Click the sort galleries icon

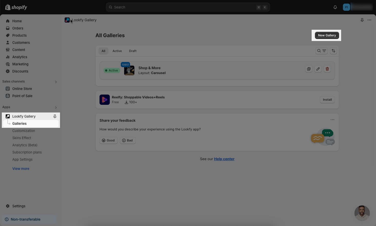pyautogui.click(x=333, y=51)
